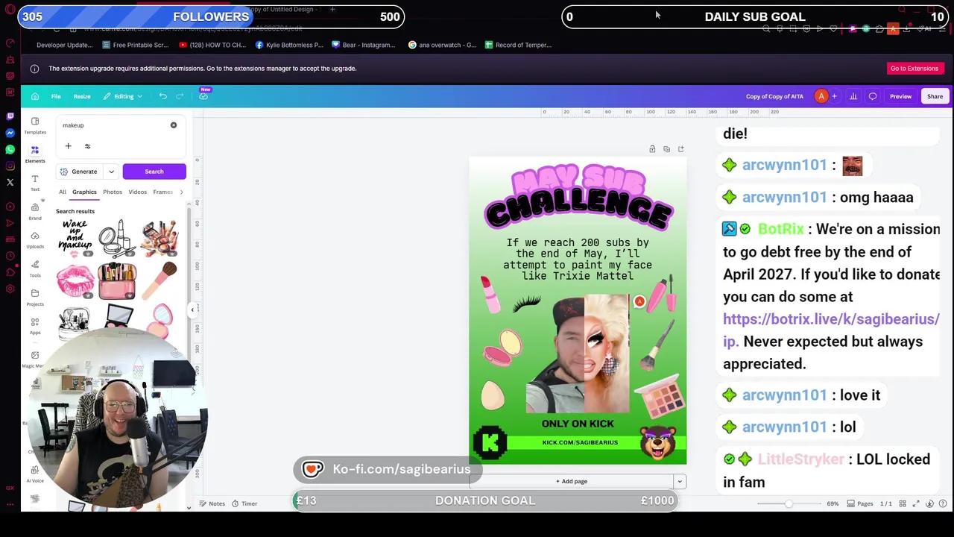Open the Resize menu

[x=82, y=96]
